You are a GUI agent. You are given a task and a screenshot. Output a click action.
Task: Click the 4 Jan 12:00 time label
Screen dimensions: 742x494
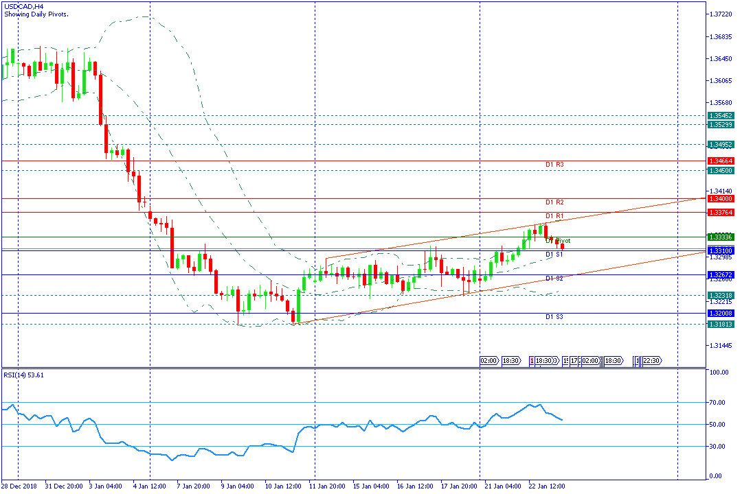148,486
